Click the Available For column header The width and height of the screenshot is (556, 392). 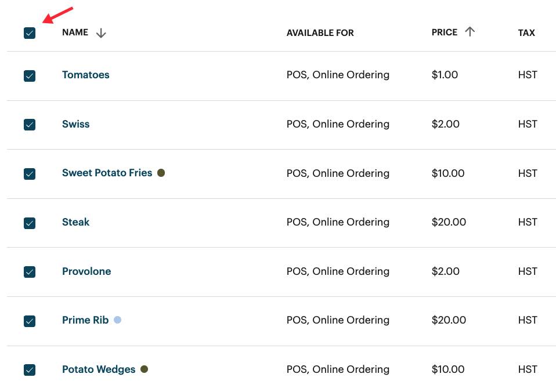pyautogui.click(x=320, y=33)
